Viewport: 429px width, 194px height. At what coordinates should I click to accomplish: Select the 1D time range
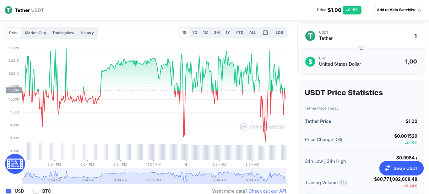click(184, 33)
